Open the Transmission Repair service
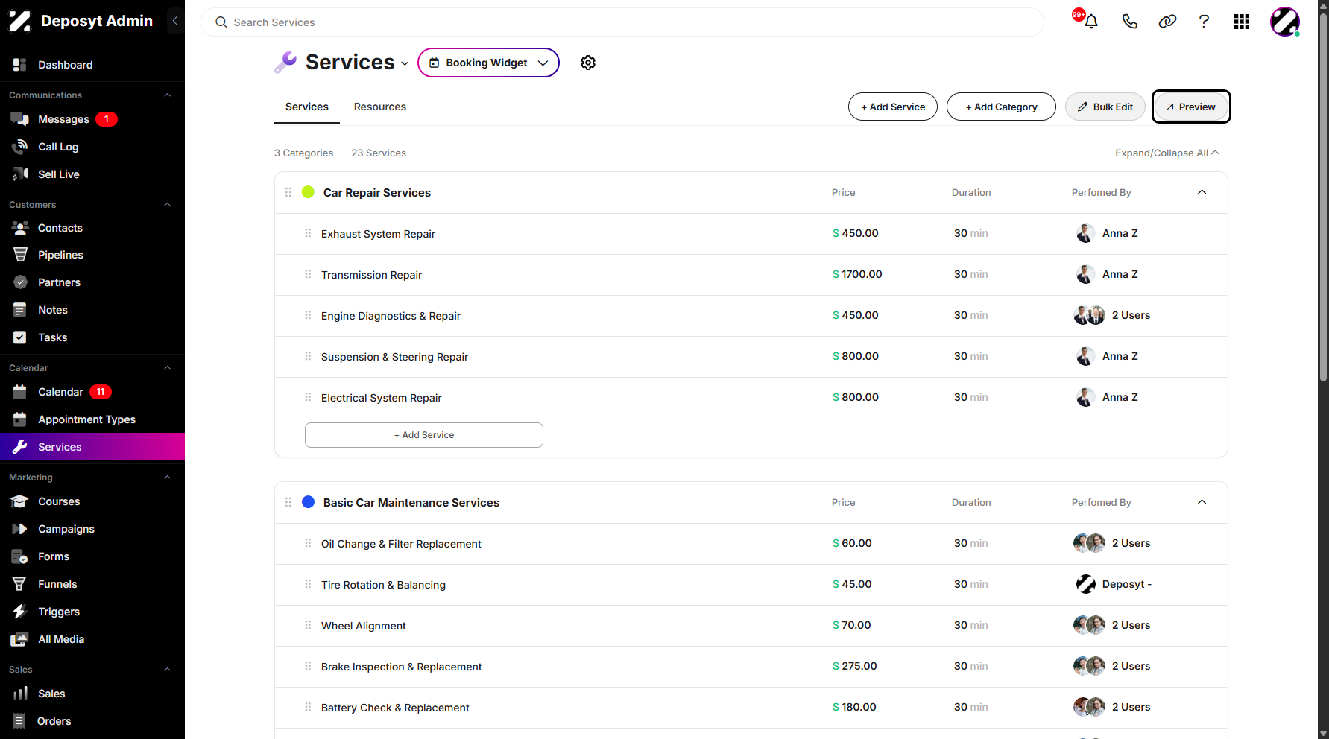Screen dimensions: 1329x739 click(x=371, y=275)
